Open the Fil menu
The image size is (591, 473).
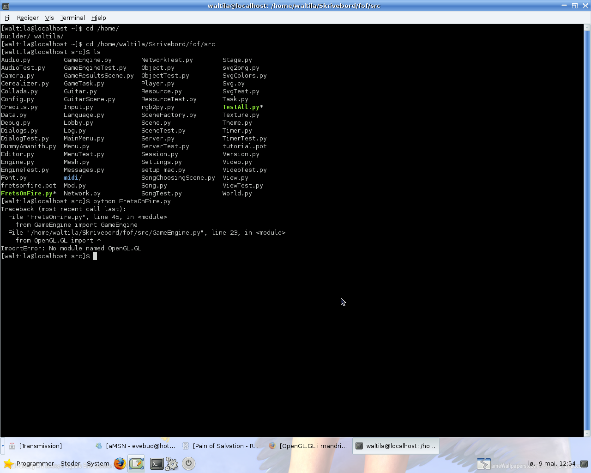(7, 18)
